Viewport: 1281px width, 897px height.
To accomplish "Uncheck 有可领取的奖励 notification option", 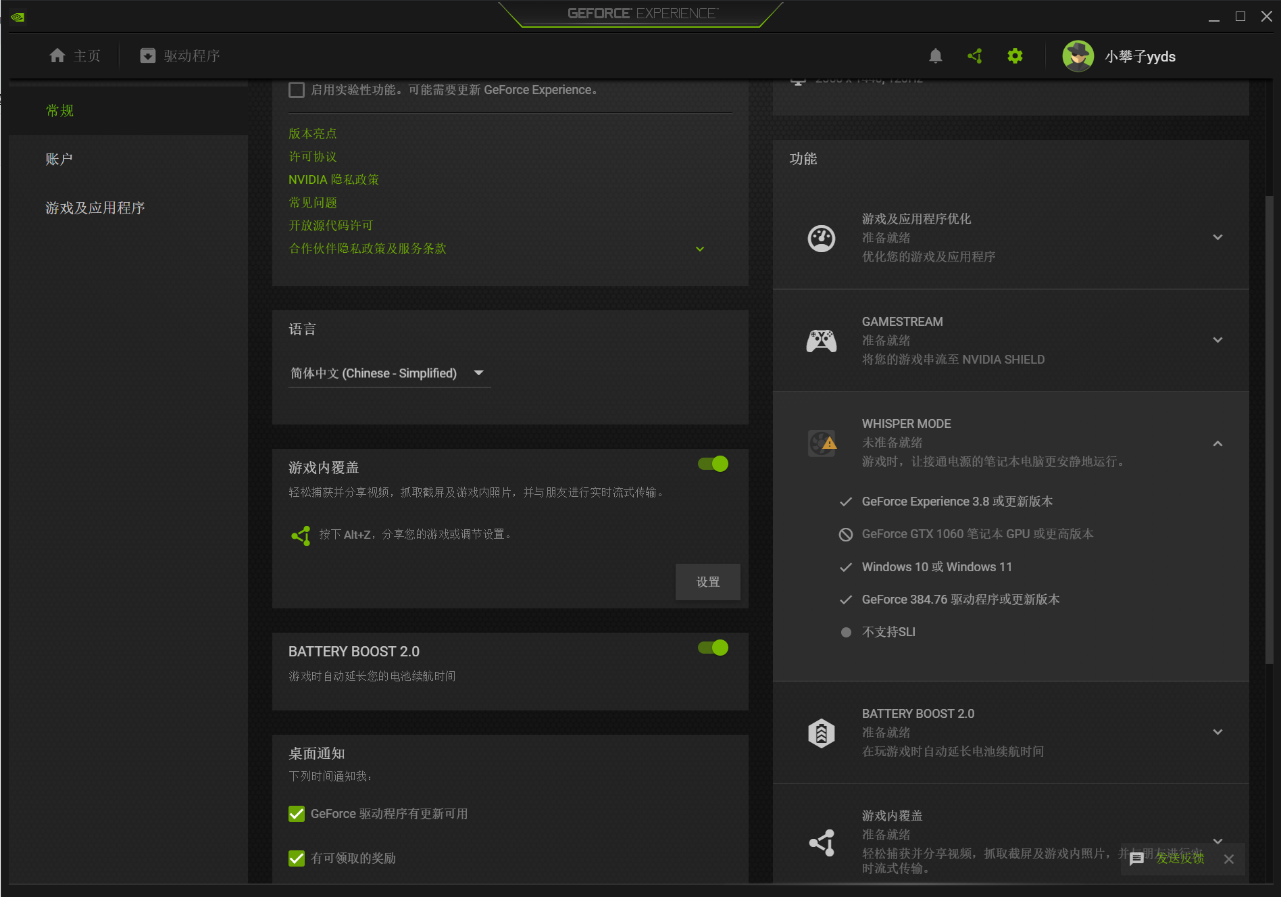I will point(297,858).
